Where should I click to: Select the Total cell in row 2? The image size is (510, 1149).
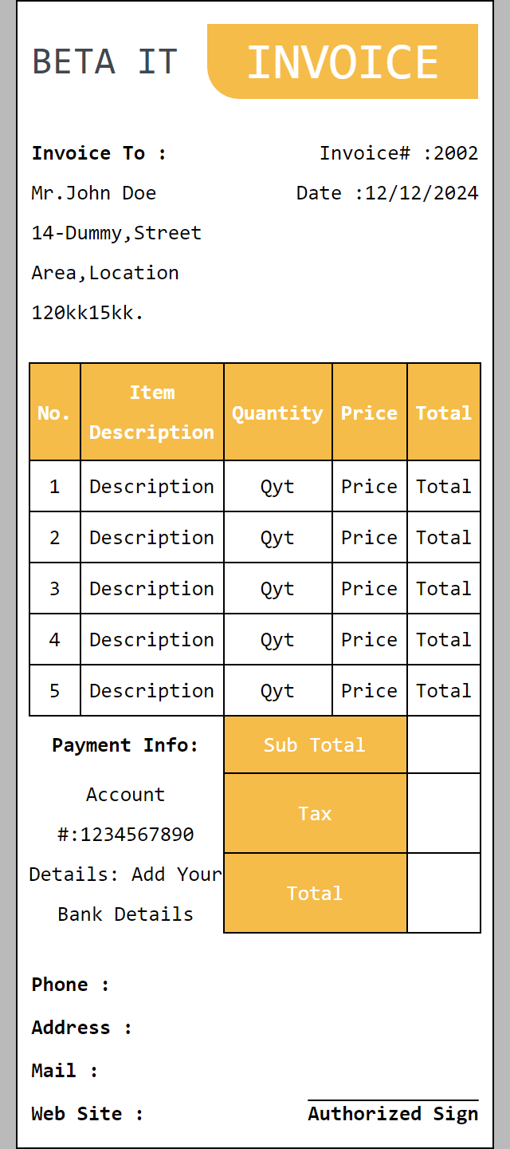point(444,538)
